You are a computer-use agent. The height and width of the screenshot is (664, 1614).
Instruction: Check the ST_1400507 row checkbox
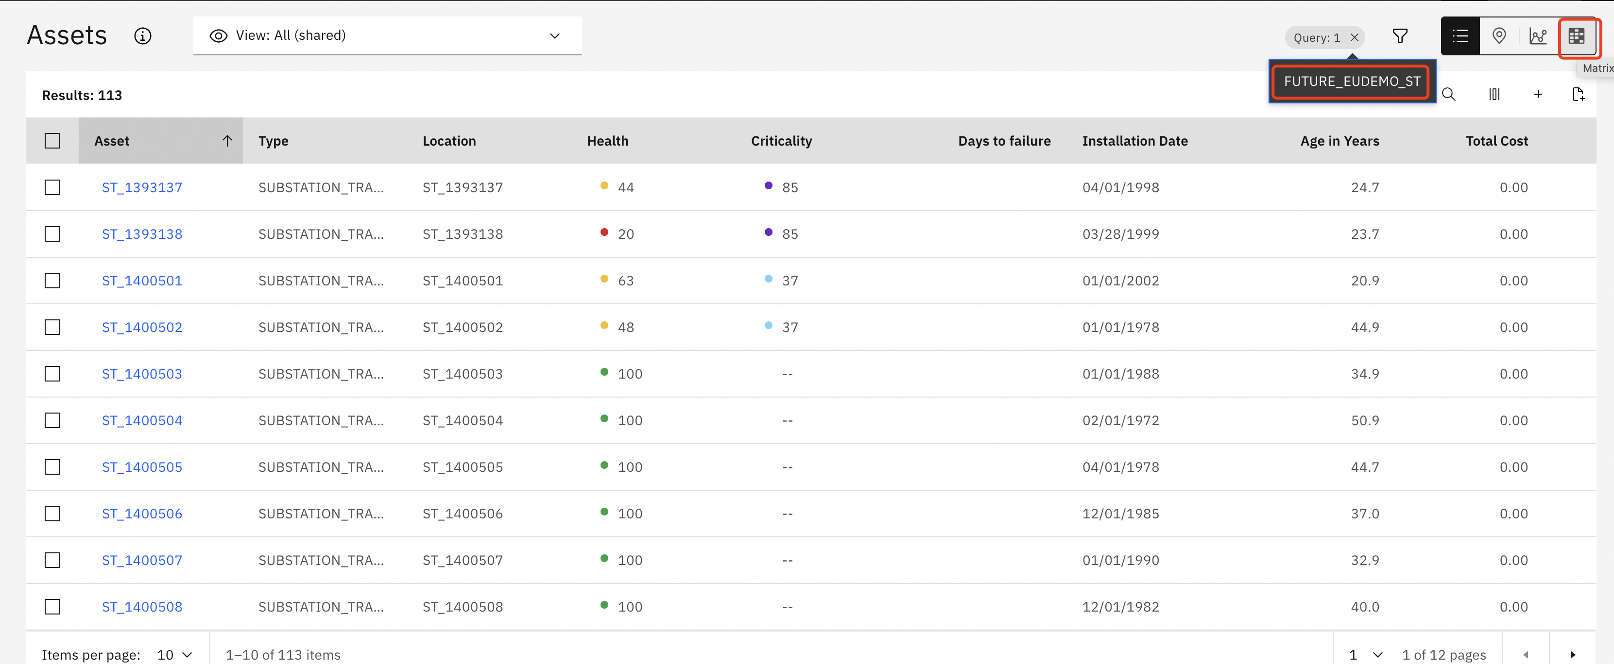coord(52,560)
